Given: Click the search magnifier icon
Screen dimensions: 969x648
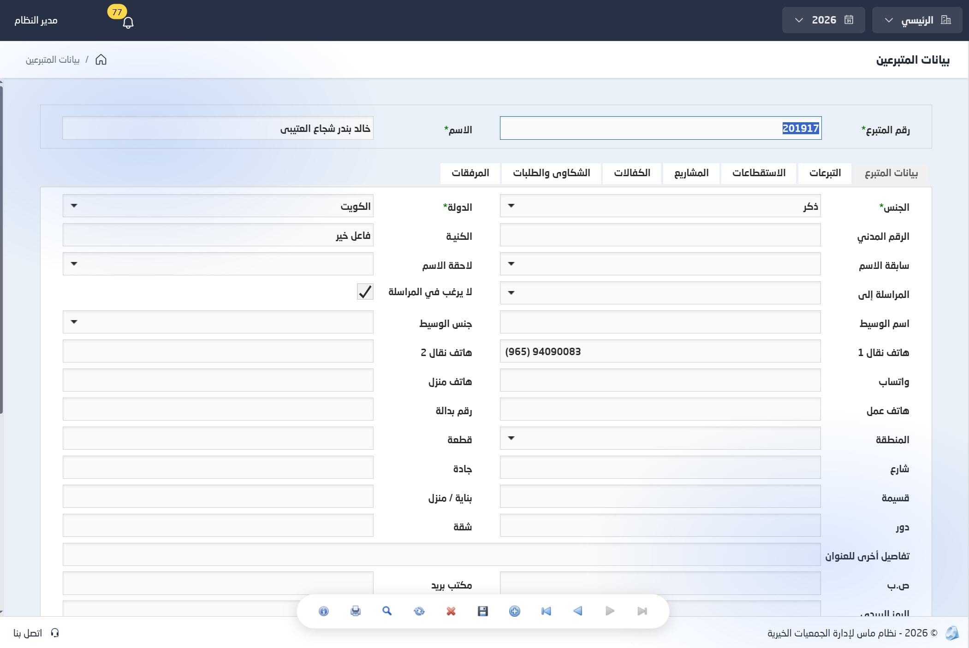Looking at the screenshot, I should 387,611.
